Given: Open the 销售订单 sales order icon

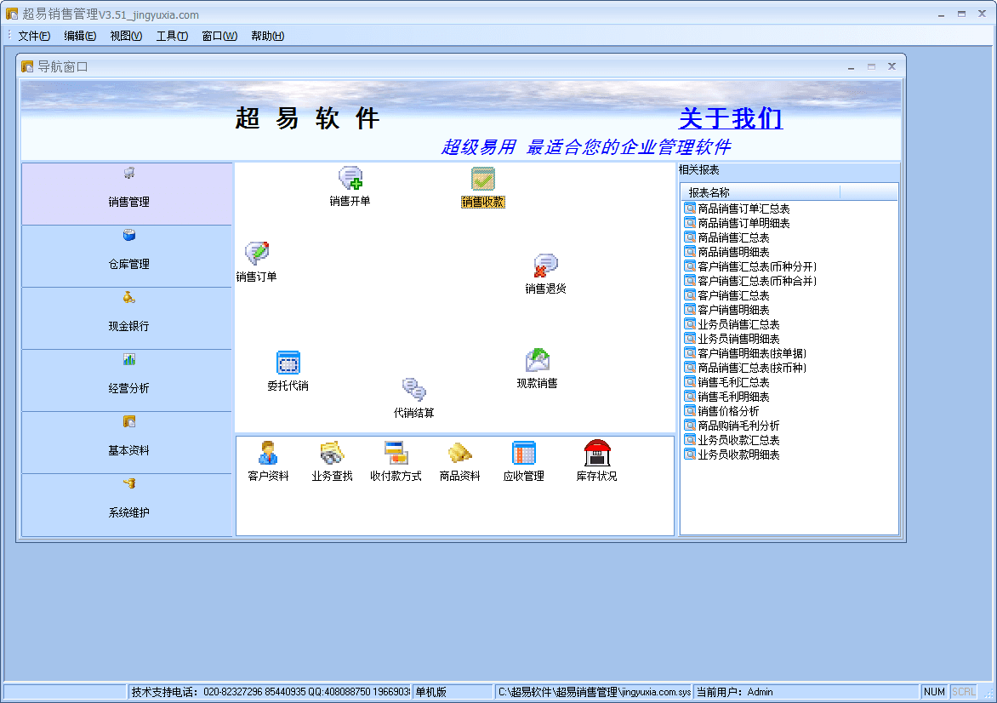Looking at the screenshot, I should pos(256,254).
